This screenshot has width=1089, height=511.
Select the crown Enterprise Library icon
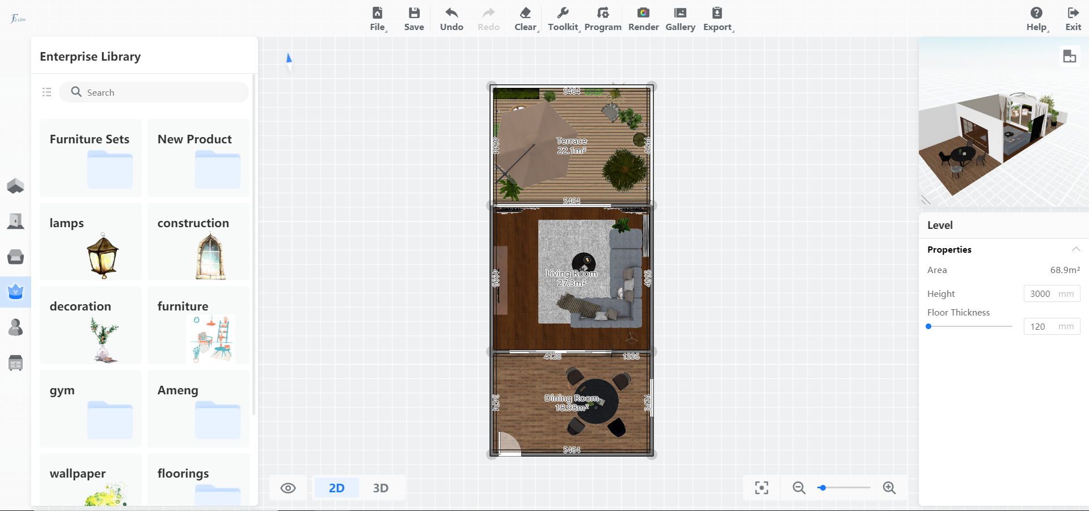(15, 292)
